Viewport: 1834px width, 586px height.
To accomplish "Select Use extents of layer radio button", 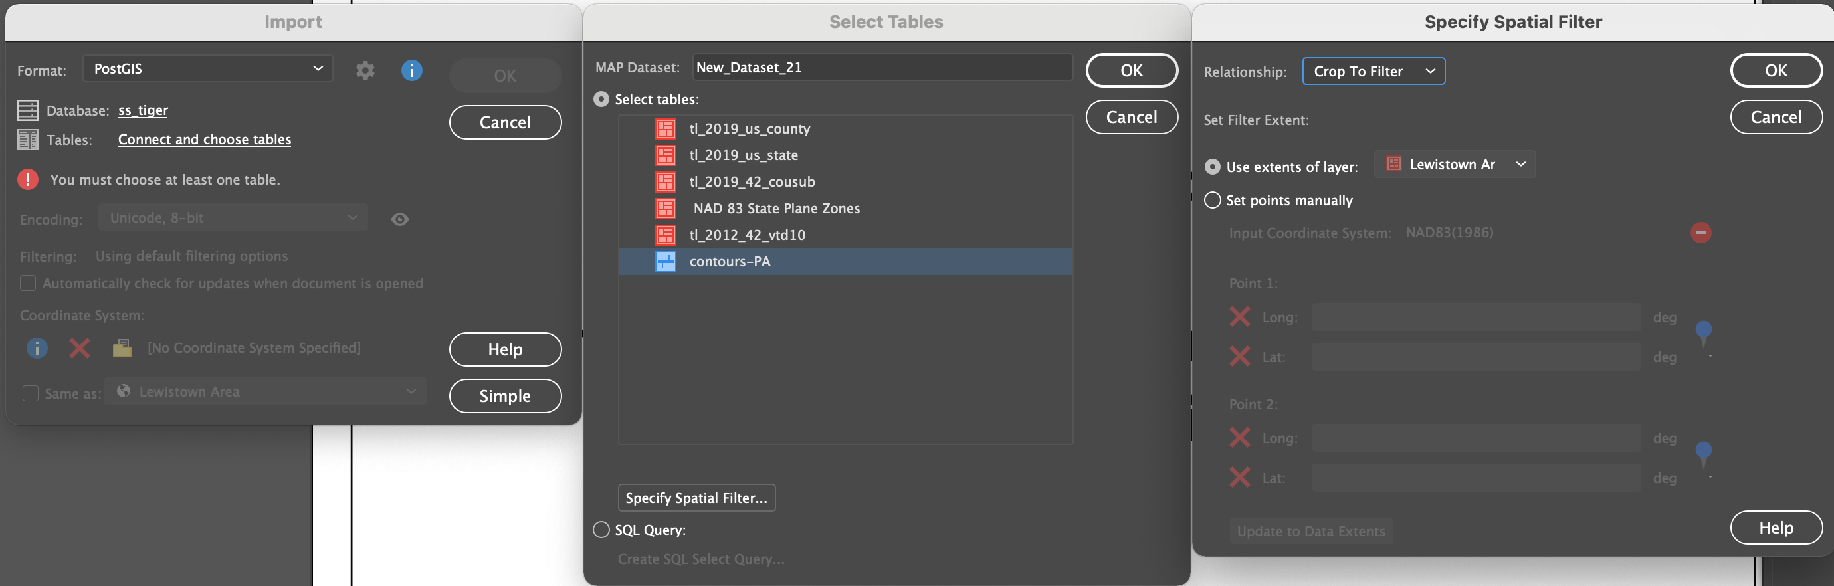I will point(1213,167).
